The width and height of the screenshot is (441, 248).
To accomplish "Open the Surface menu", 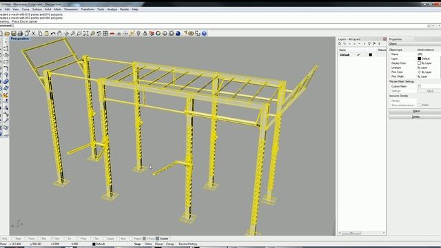I will [x=37, y=9].
